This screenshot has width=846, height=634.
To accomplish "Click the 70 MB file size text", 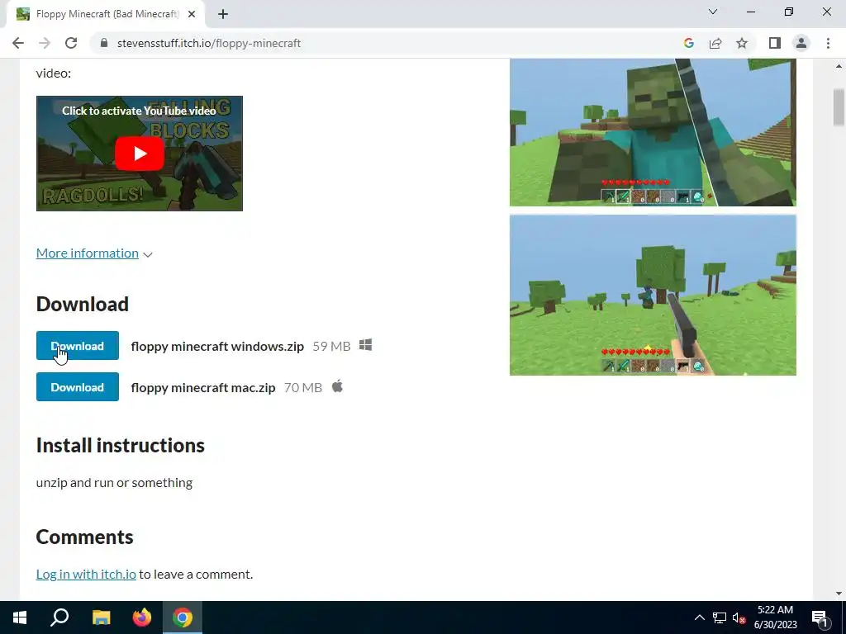I will click(303, 388).
